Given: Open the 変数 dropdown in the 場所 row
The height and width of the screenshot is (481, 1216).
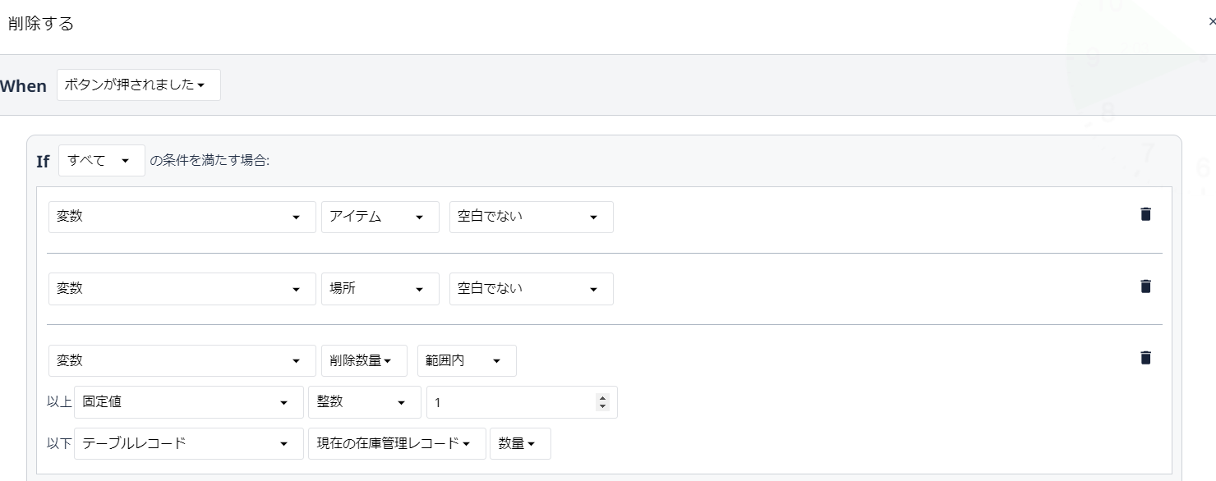Looking at the screenshot, I should 182,289.
